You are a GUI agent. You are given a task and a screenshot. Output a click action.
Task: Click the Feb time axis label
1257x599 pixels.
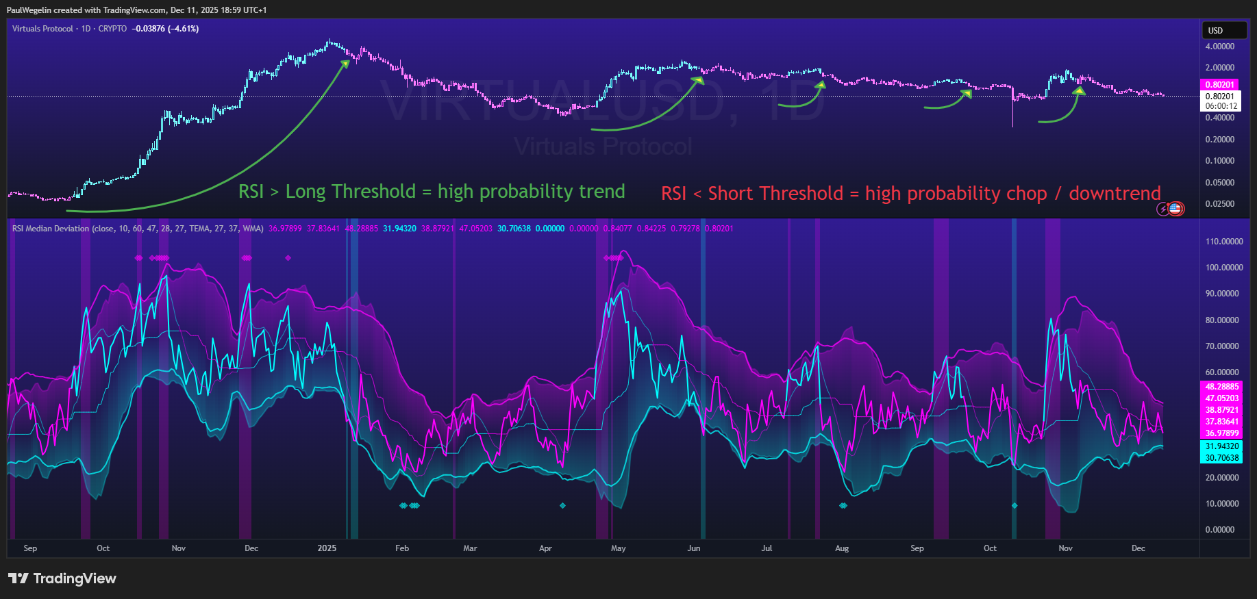pyautogui.click(x=402, y=548)
